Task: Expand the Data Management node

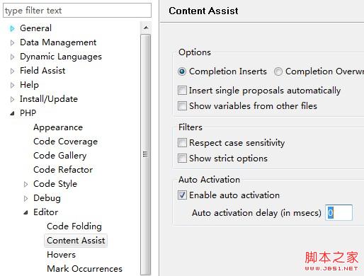Action: pyautogui.click(x=12, y=42)
